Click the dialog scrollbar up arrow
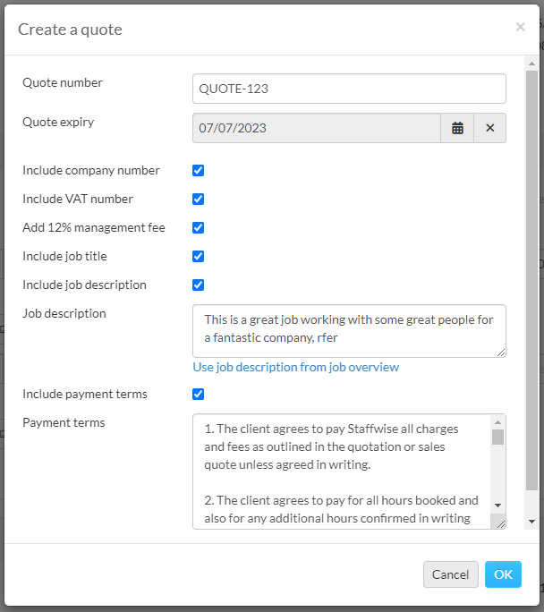544x612 pixels. 531,64
